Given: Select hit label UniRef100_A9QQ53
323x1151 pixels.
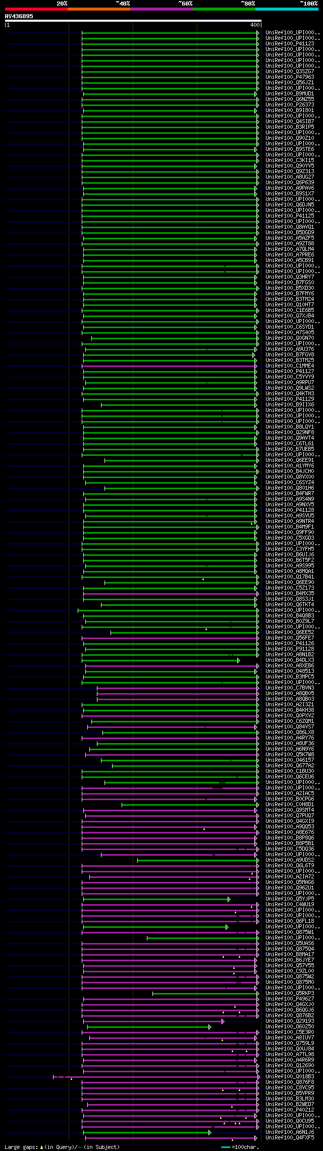Looking at the screenshot, I should coord(290,826).
